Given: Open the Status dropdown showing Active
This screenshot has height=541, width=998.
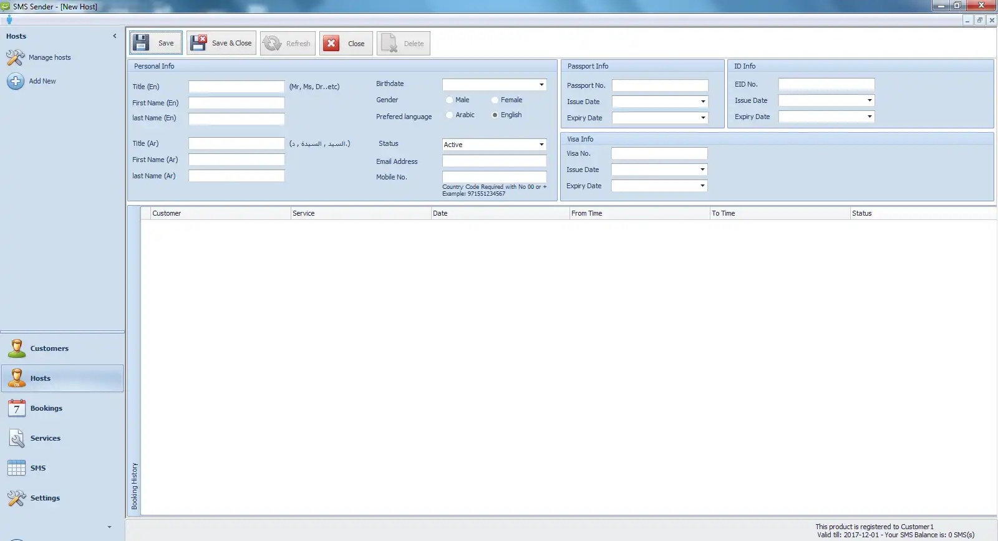Looking at the screenshot, I should pos(541,145).
